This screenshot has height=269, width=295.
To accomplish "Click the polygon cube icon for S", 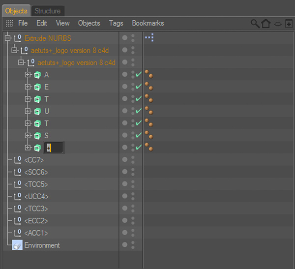I will [x=37, y=136].
